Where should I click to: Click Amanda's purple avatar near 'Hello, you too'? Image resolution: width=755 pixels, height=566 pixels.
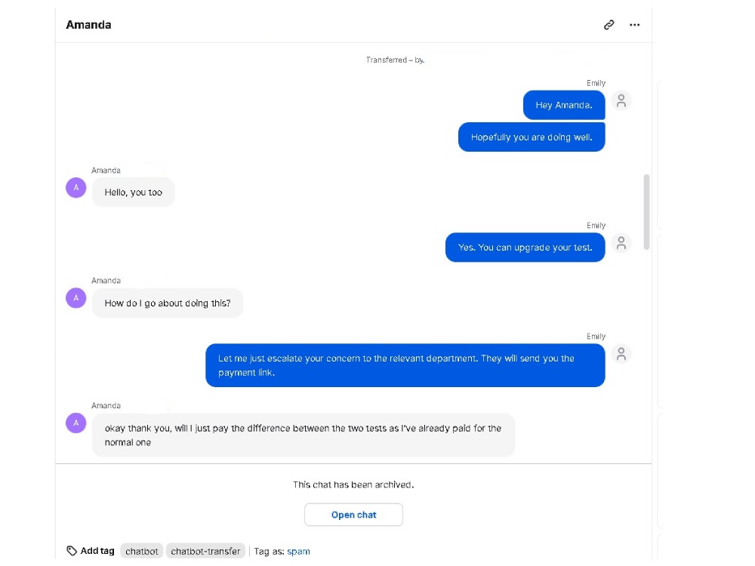(76, 188)
